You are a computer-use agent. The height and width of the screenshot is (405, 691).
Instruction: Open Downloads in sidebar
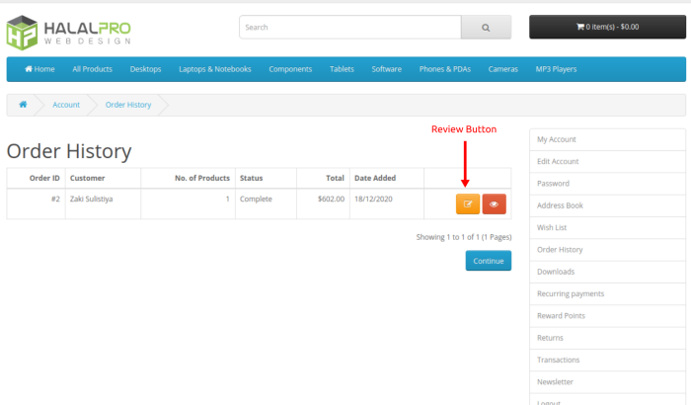pyautogui.click(x=607, y=272)
